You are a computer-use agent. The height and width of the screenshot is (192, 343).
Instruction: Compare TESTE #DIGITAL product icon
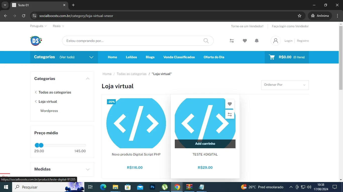(230, 114)
